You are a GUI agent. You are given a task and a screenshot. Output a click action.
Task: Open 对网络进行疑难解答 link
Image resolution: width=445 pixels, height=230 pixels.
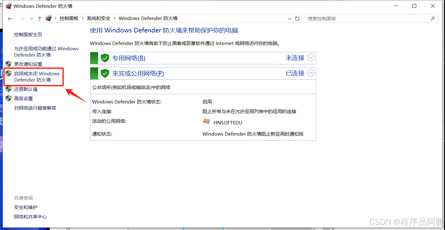point(35,108)
